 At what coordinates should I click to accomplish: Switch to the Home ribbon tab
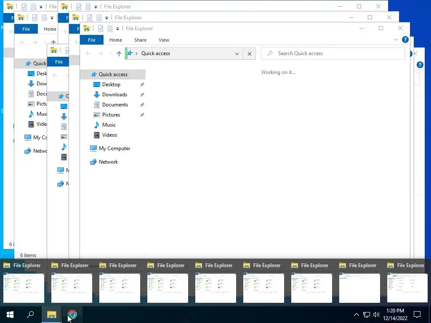[x=115, y=40]
